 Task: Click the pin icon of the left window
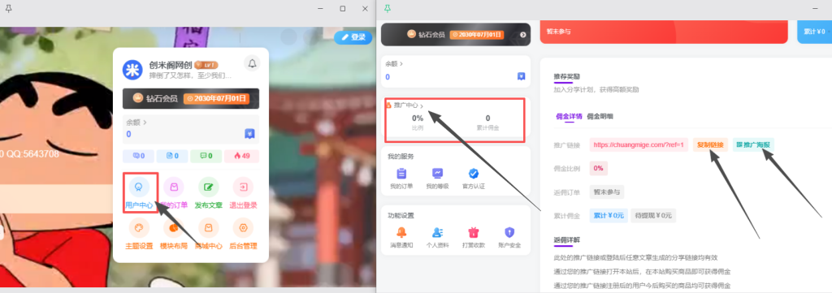pos(8,8)
